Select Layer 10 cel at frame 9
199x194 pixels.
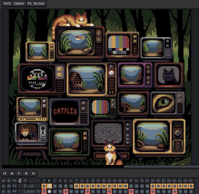pos(88,191)
